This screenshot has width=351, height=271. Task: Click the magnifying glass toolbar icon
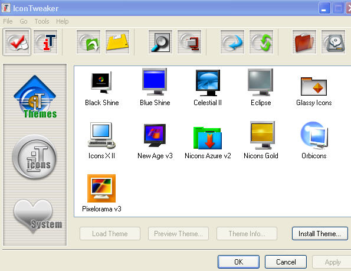pos(160,42)
